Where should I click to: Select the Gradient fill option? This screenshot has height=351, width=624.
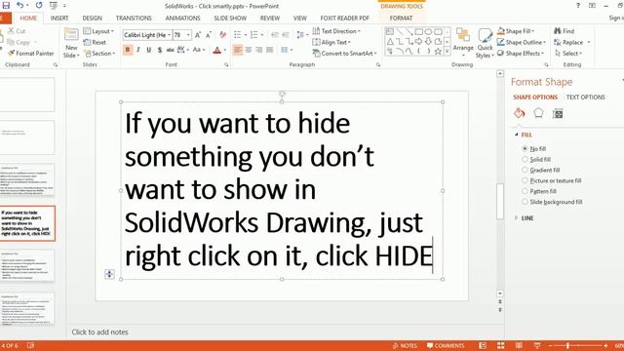coord(525,170)
